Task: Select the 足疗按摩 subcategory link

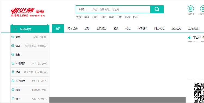Action: [42, 64]
